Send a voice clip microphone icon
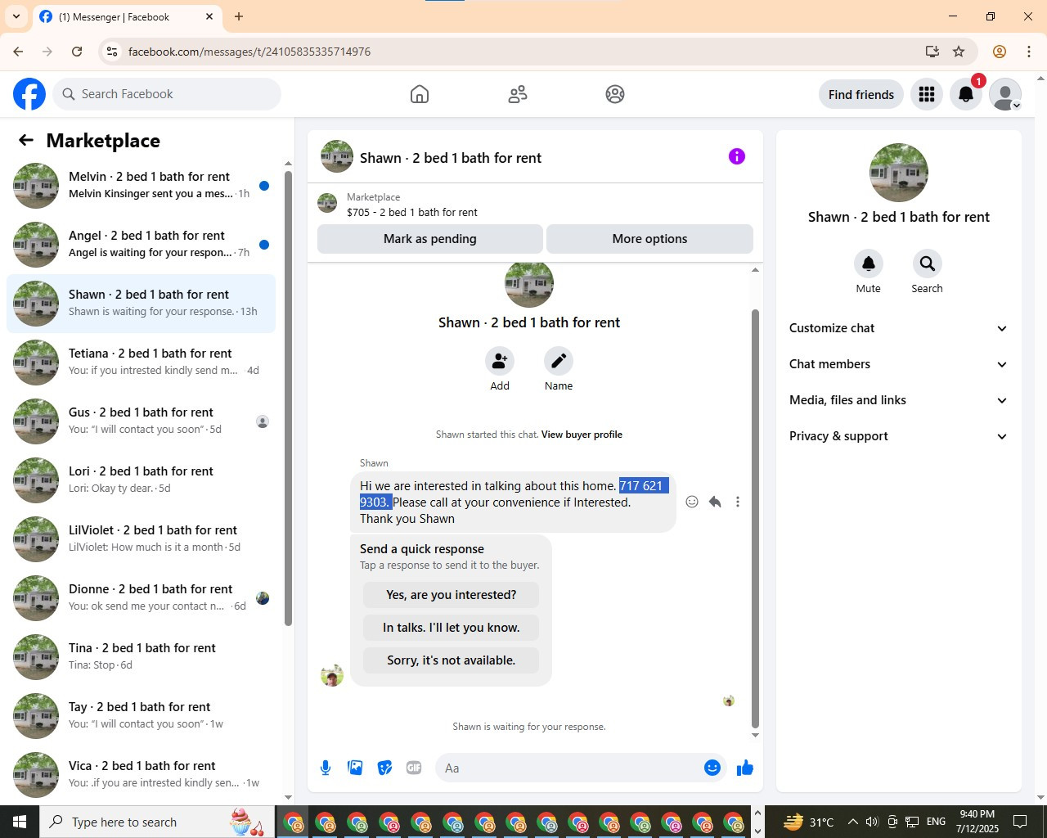The width and height of the screenshot is (1047, 838). coord(326,768)
